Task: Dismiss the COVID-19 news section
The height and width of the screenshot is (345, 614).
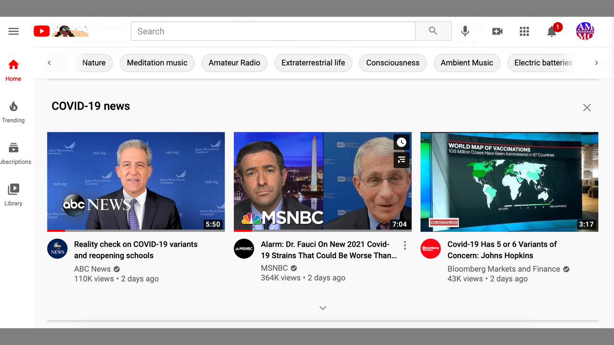Action: [587, 108]
